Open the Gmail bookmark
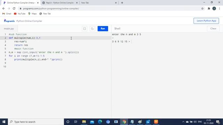The height and width of the screenshot is (125, 223). pos(7,14)
